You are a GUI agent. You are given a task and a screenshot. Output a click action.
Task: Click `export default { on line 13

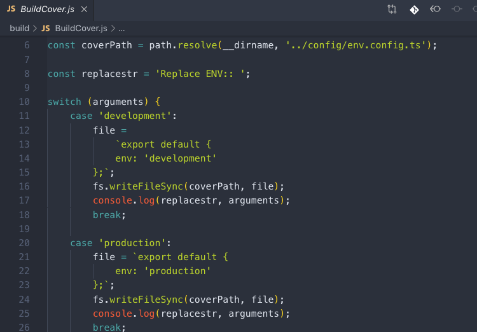pyautogui.click(x=163, y=144)
